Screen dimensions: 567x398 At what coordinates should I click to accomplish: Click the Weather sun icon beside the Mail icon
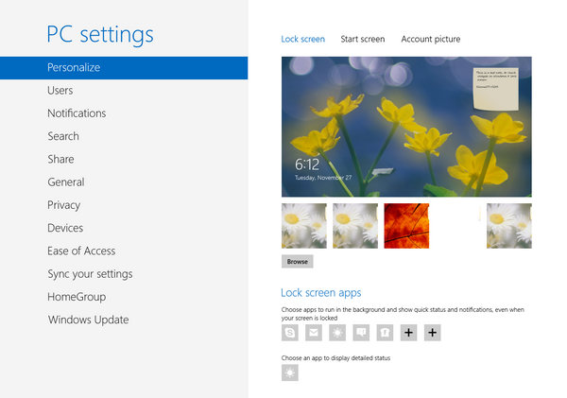click(x=337, y=333)
